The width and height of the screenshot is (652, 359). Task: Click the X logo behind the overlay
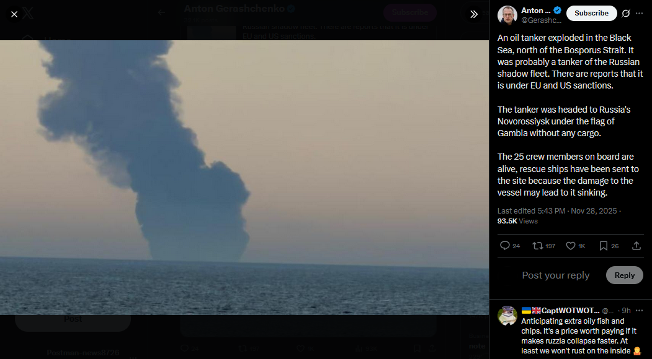pyautogui.click(x=28, y=14)
